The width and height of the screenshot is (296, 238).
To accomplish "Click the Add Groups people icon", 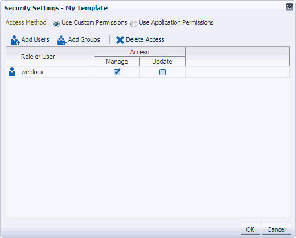I will coord(62,40).
